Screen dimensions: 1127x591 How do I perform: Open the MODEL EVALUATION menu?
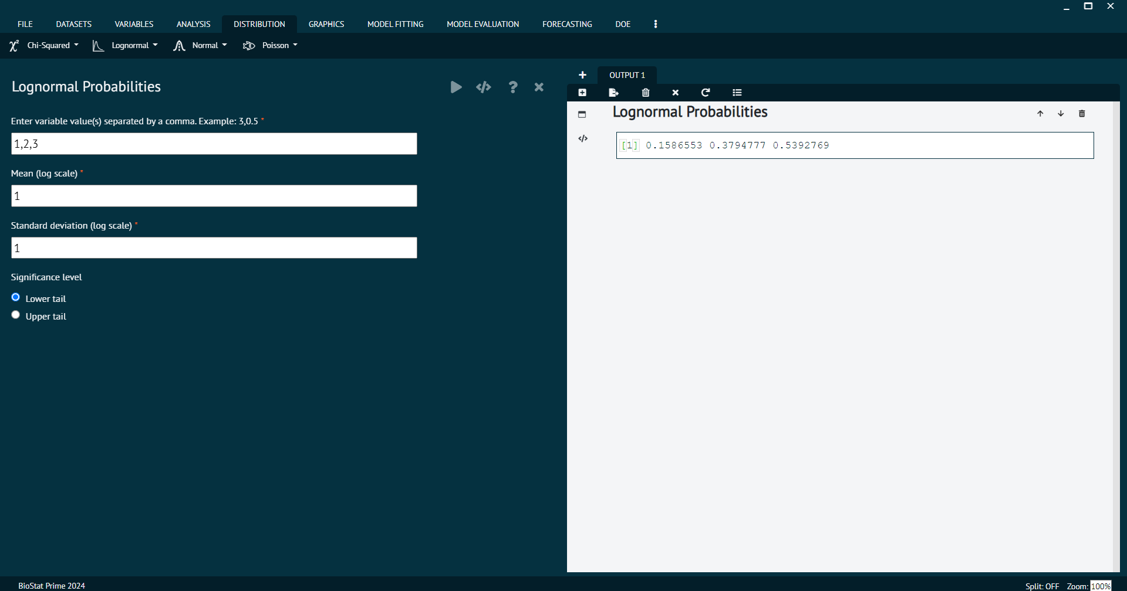(x=483, y=24)
